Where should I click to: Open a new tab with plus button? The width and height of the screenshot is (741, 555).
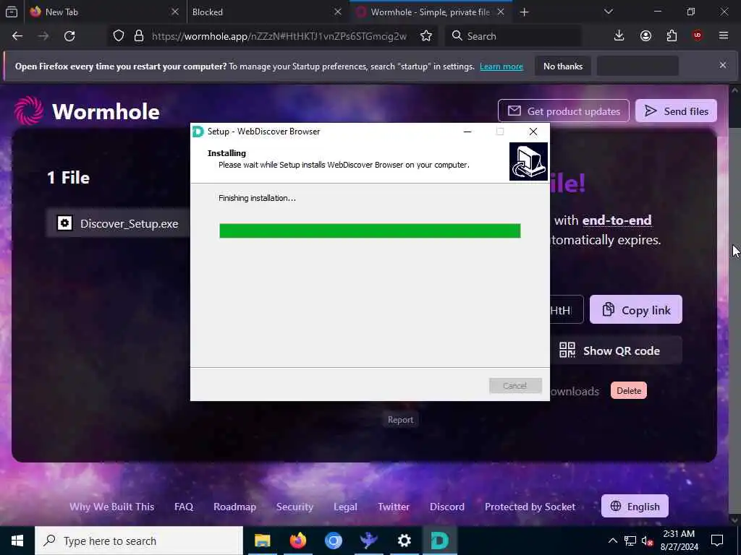(524, 12)
